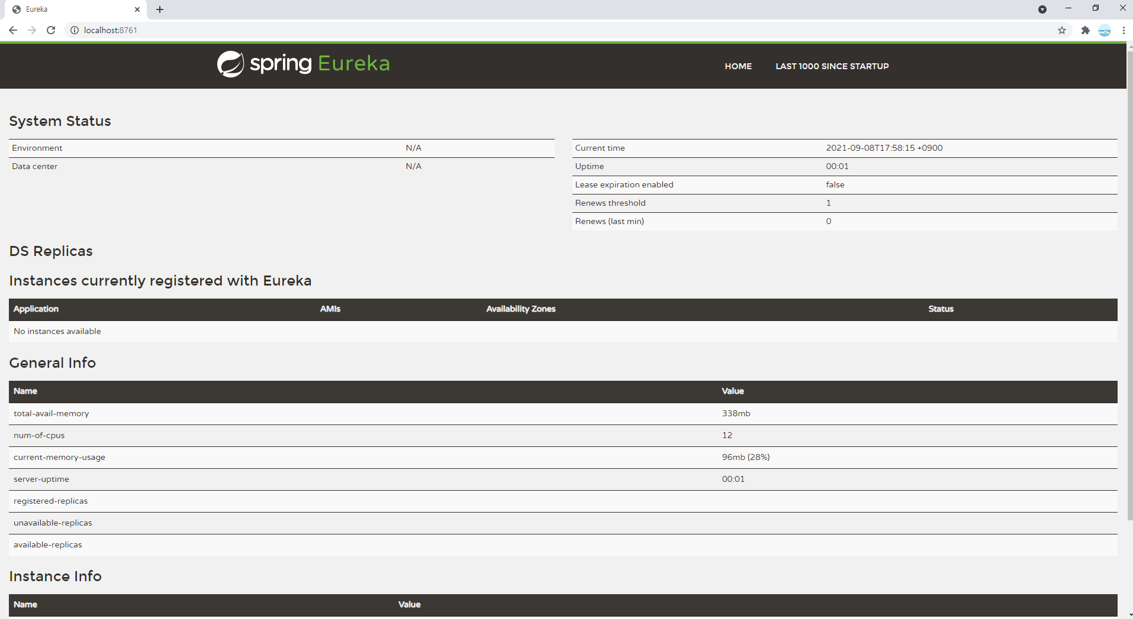Screen dimensions: 1133x619
Task: Click the available-replicas row name
Action: click(x=48, y=545)
